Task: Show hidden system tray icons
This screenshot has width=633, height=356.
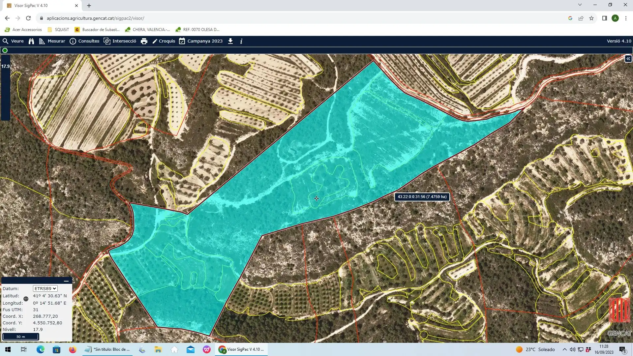Action: pyautogui.click(x=565, y=349)
